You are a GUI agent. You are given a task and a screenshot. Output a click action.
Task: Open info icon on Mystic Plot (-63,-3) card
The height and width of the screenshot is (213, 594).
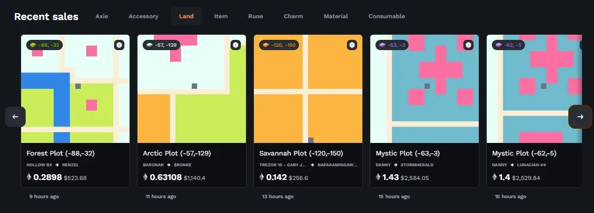[468, 45]
